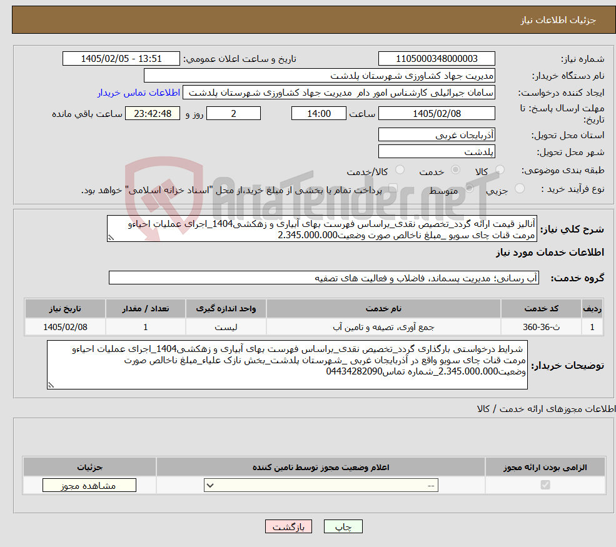
Task: Click the چاپ print button
Action: point(343,526)
